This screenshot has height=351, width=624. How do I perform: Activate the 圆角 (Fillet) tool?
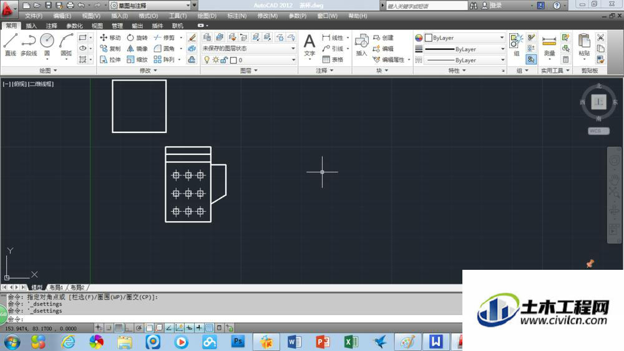tap(164, 48)
